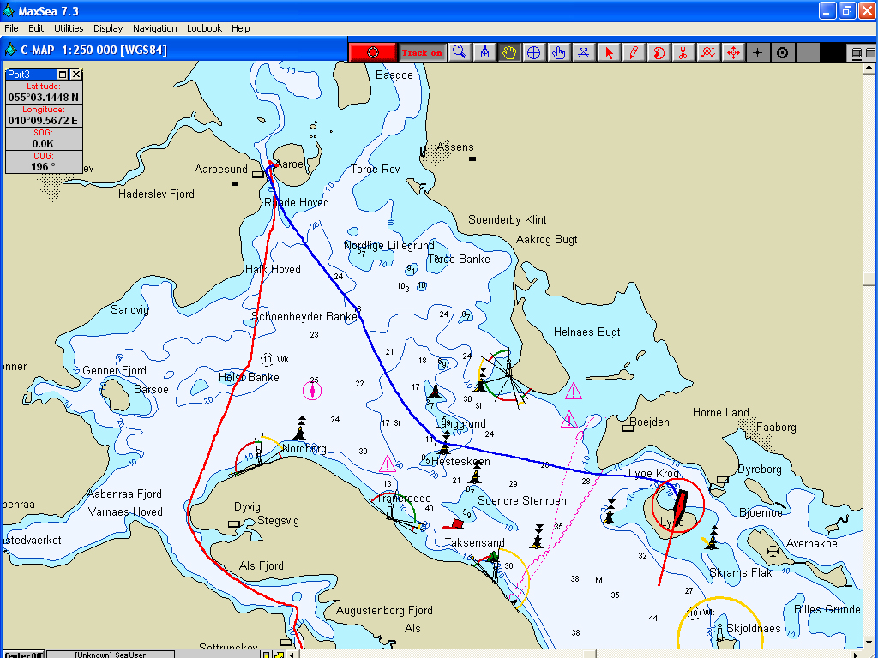Click the Latitude value 055°03.1448 N
The width and height of the screenshot is (878, 658).
(44, 98)
